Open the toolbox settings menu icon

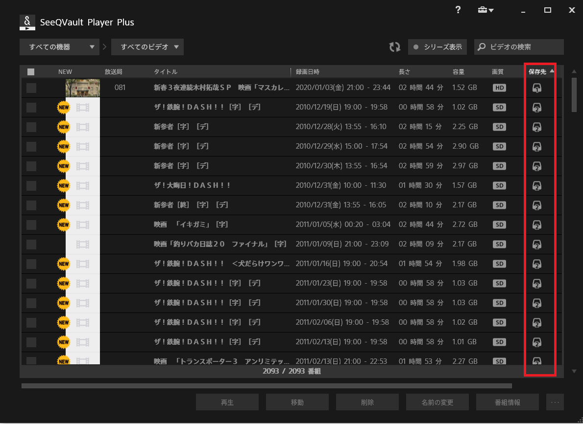[x=486, y=10]
